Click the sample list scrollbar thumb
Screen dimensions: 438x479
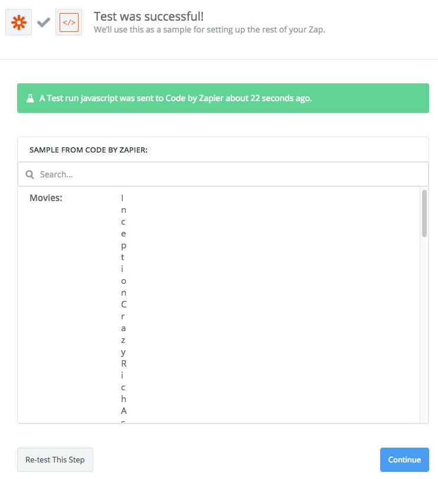point(424,213)
